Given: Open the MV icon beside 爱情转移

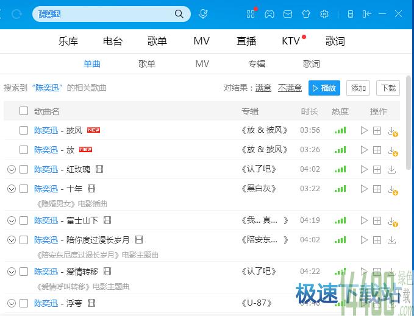Looking at the screenshot, I should [107, 271].
